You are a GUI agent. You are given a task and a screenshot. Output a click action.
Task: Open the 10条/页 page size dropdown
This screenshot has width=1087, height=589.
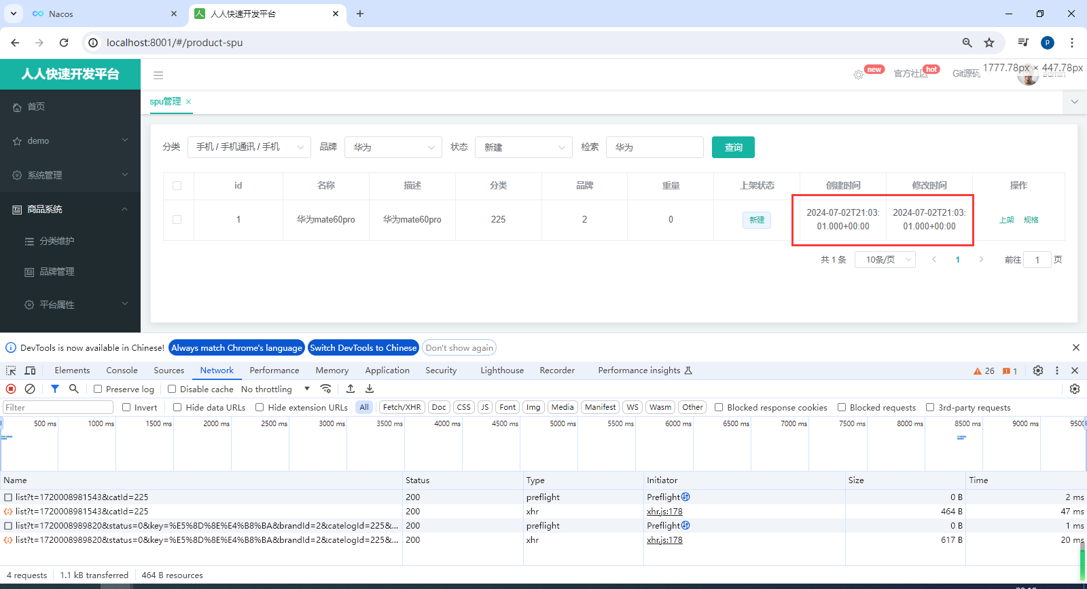tap(885, 259)
